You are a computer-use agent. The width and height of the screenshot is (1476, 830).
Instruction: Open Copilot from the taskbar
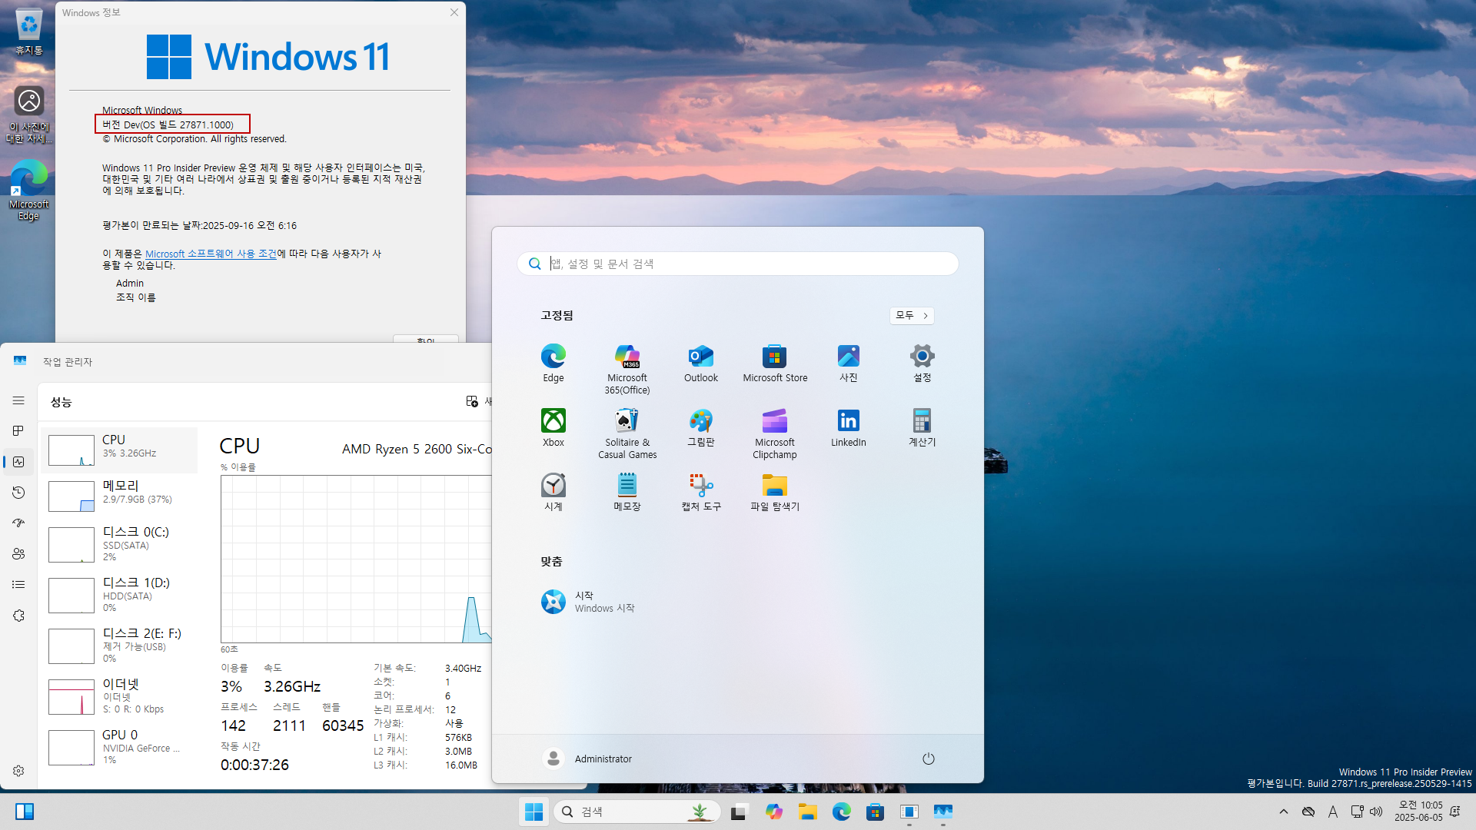pyautogui.click(x=773, y=812)
